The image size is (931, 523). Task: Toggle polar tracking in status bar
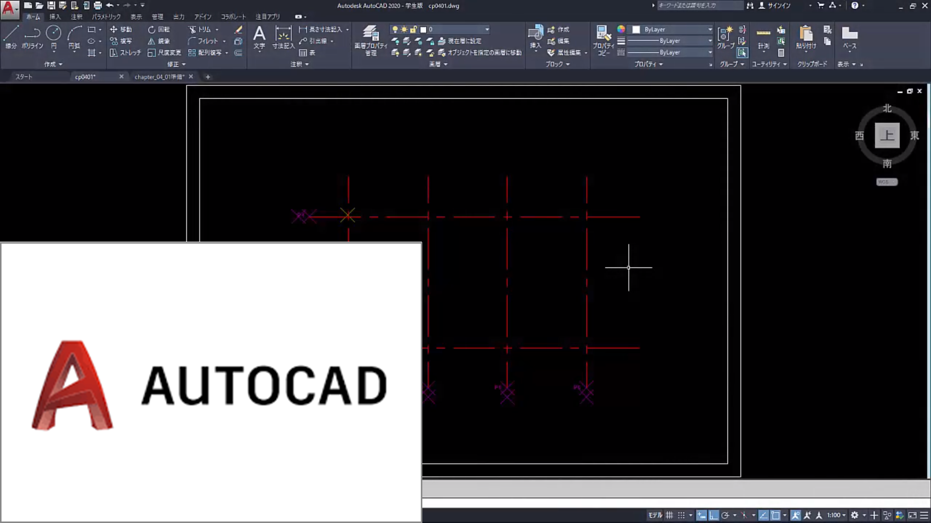(725, 515)
